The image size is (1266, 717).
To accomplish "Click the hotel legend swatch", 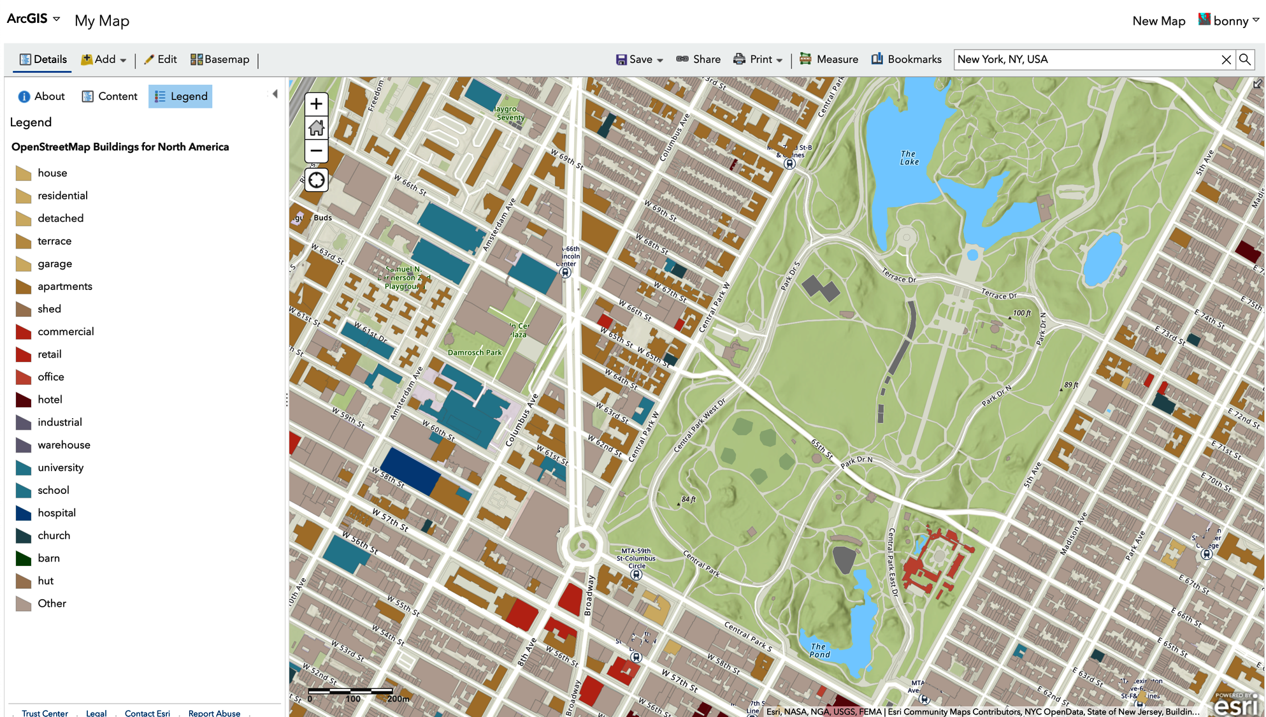I will coord(24,400).
